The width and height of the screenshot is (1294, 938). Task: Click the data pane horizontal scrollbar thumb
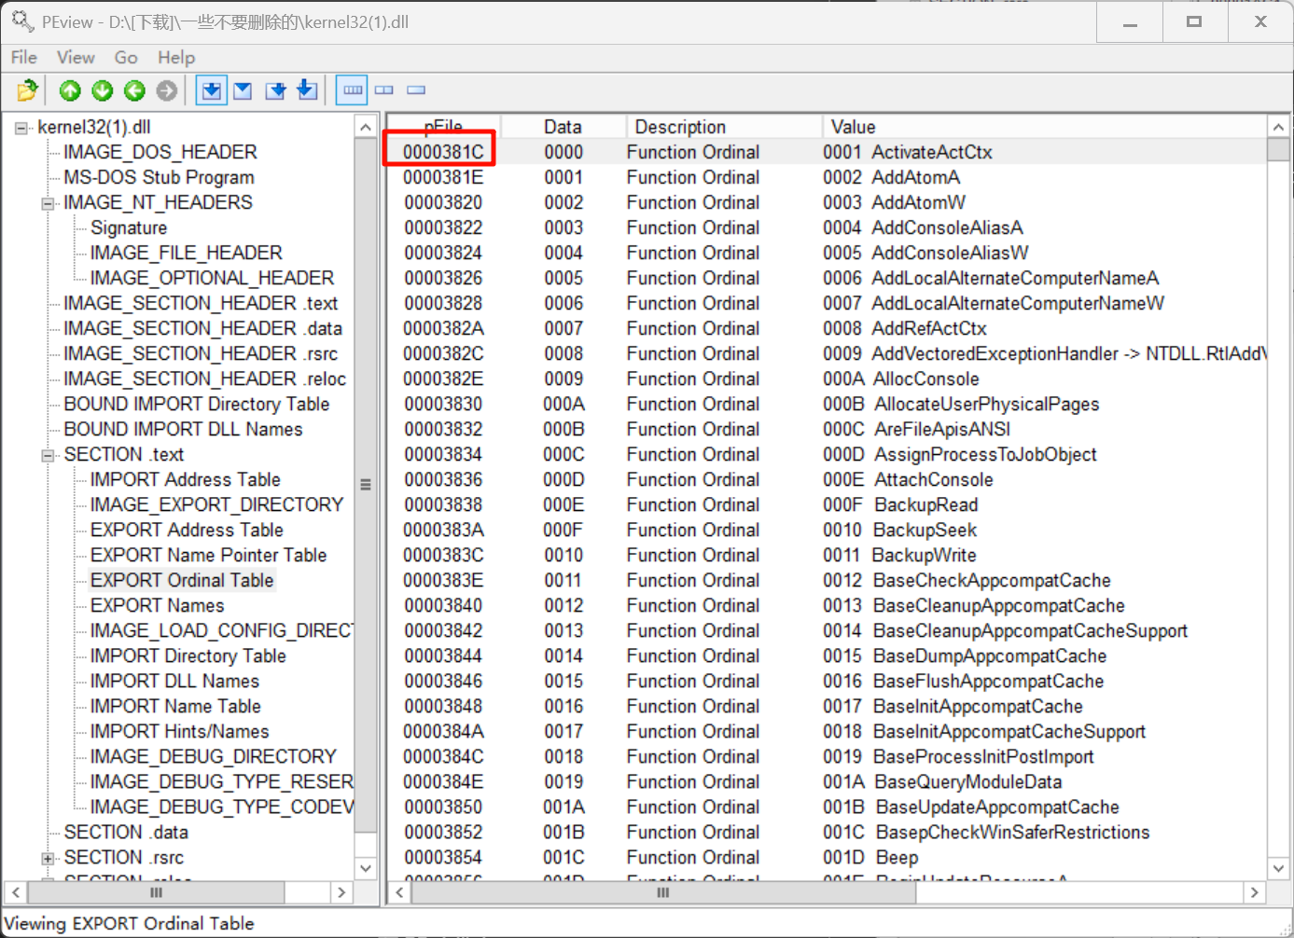pos(662,892)
